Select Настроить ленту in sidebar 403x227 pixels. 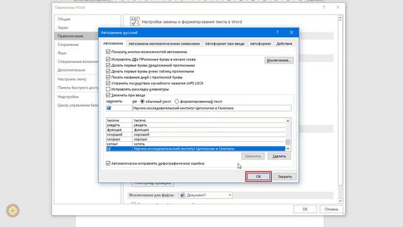[x=72, y=79]
